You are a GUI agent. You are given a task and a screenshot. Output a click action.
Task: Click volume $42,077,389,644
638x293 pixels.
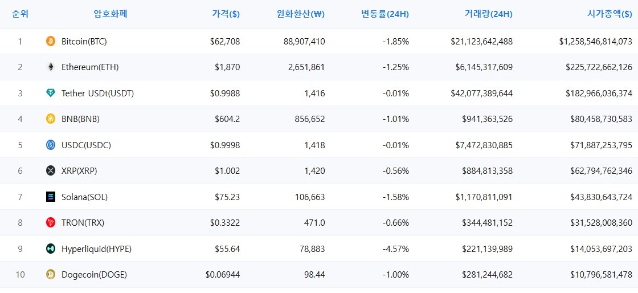coord(482,93)
